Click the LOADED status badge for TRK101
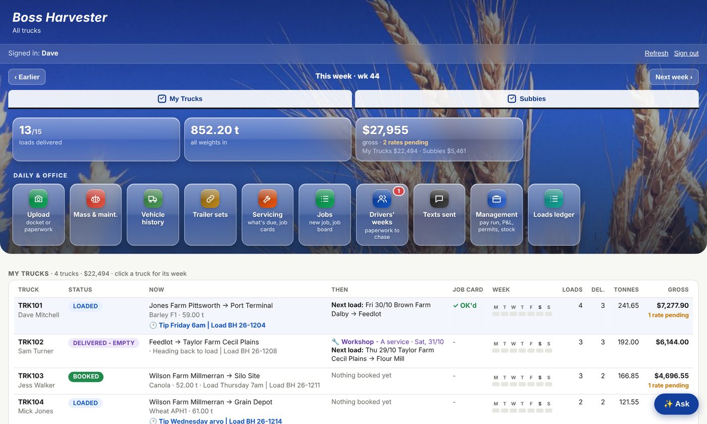707x424 pixels. coord(85,306)
